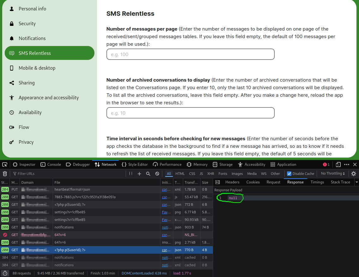Clear network log with trash icon
This screenshot has height=277, width=359.
point(5,174)
